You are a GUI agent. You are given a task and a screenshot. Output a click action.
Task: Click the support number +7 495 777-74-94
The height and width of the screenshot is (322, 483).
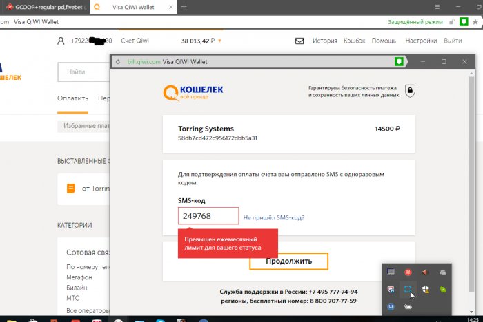[x=333, y=292]
